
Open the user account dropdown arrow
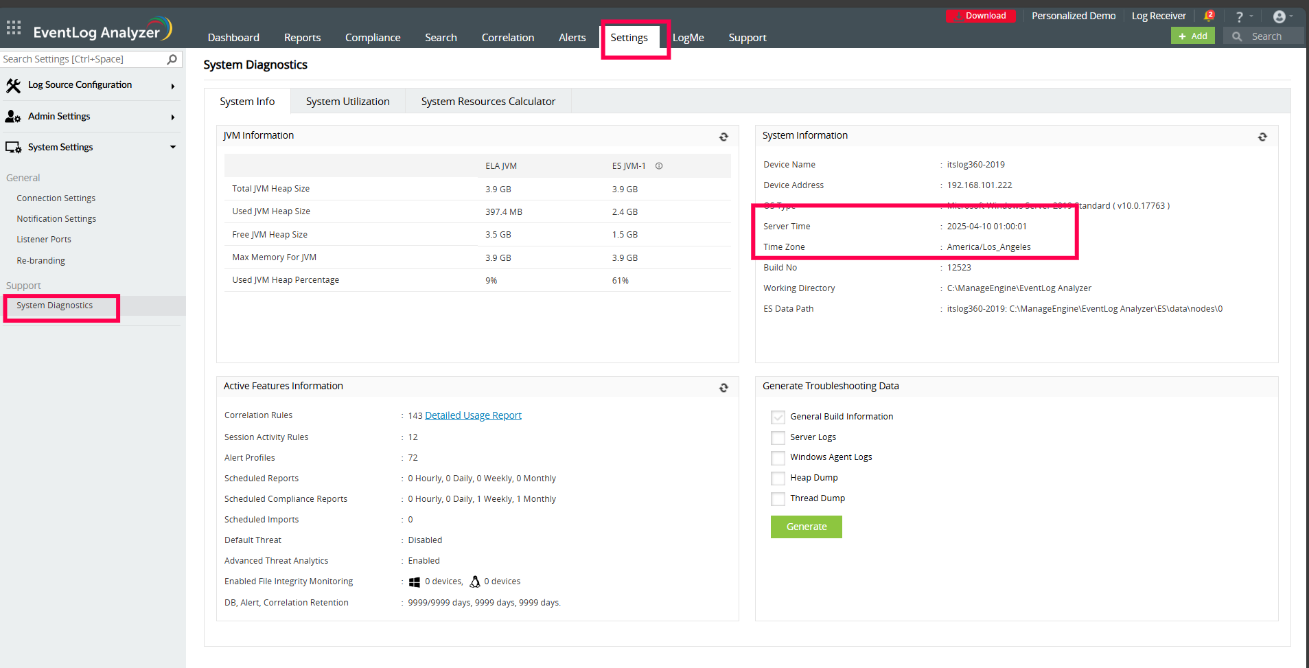(x=1291, y=16)
